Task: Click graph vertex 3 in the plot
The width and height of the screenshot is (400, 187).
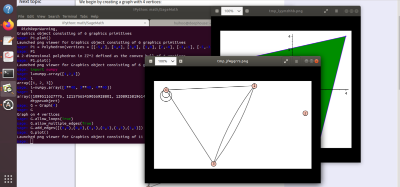Action: click(x=213, y=164)
